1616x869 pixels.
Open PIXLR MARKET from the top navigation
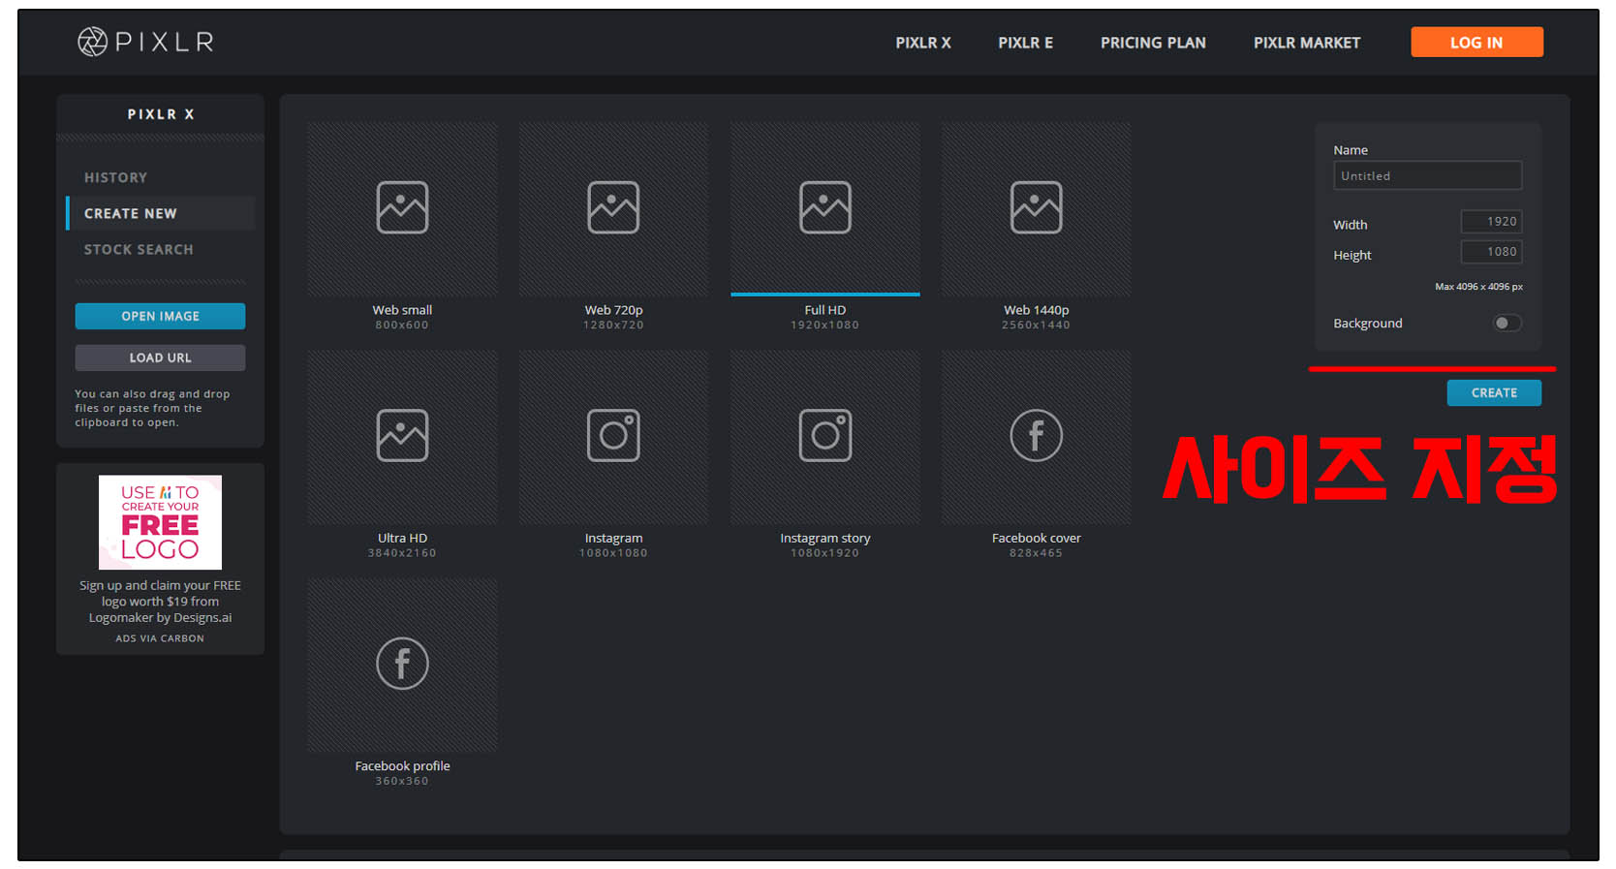pyautogui.click(x=1307, y=43)
